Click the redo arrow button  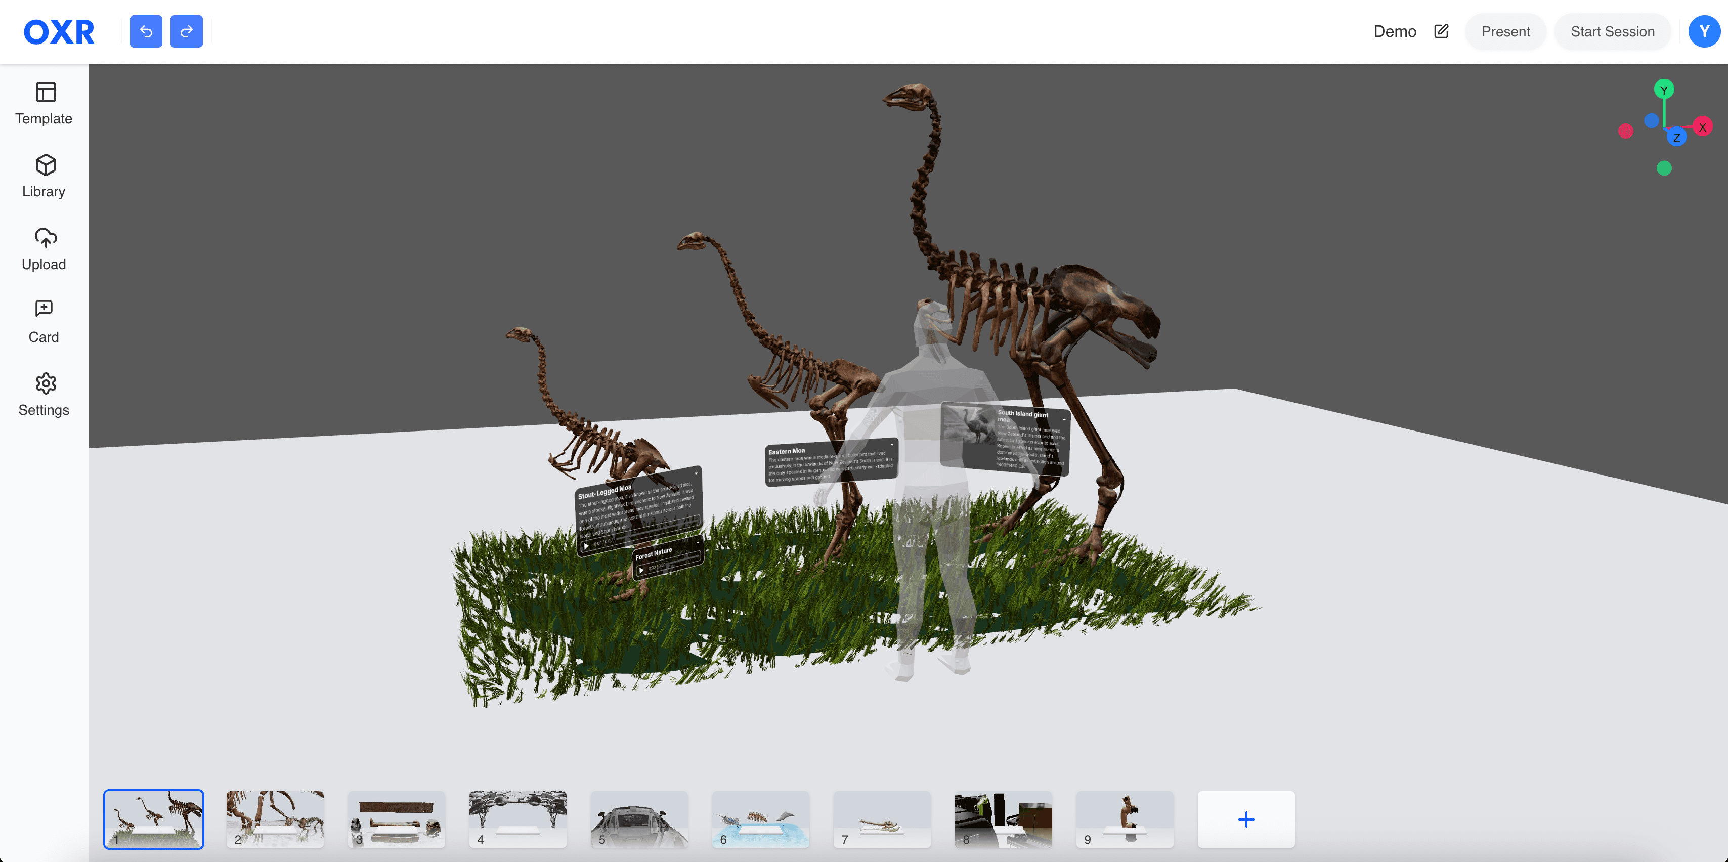(187, 31)
